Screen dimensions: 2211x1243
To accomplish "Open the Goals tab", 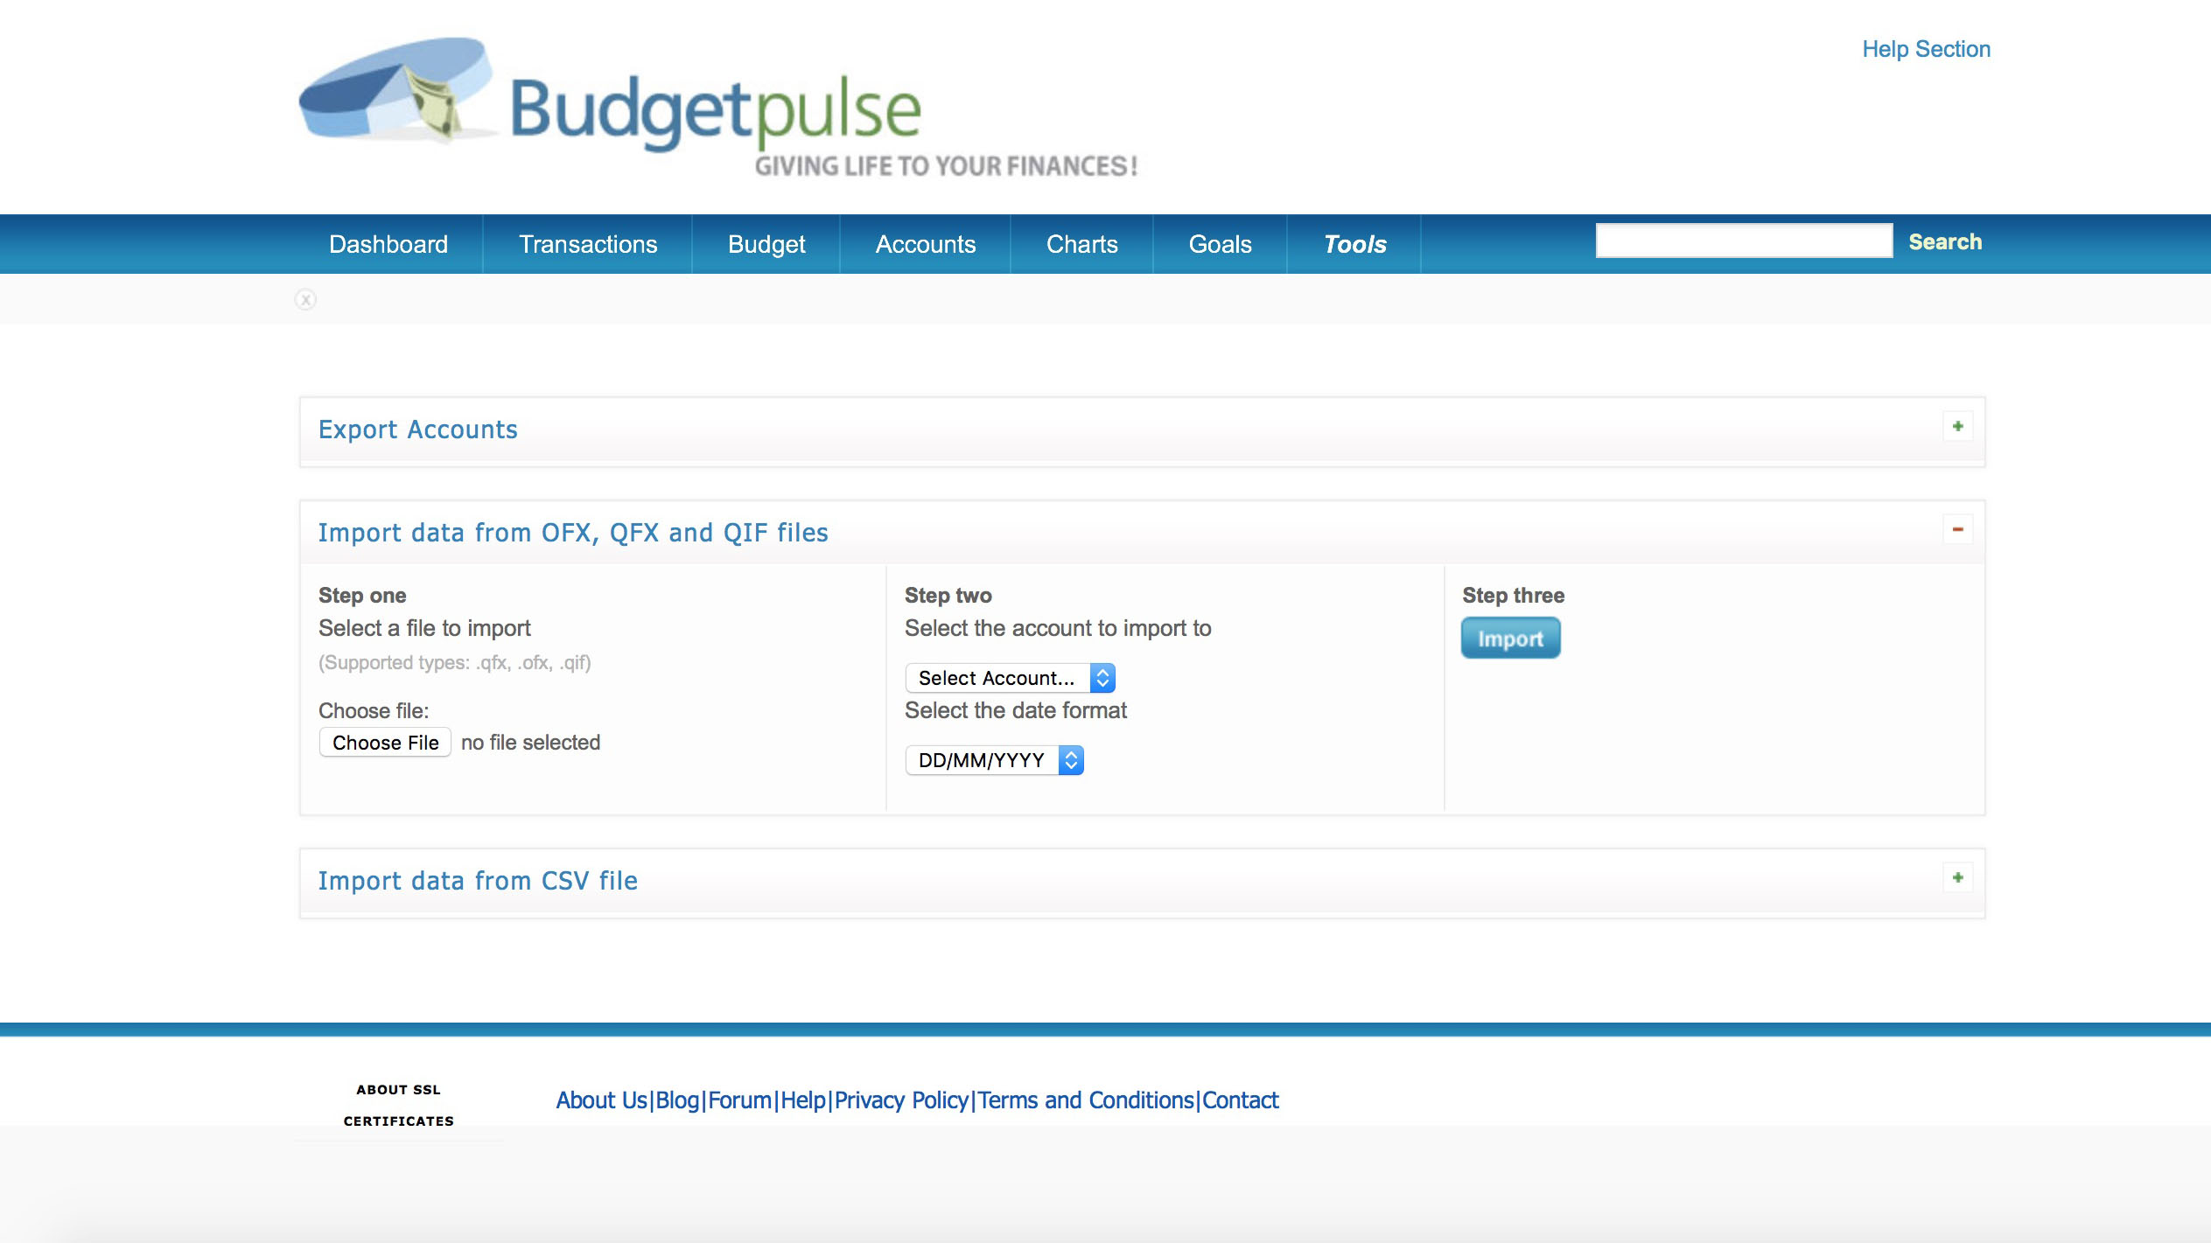I will click(x=1221, y=244).
